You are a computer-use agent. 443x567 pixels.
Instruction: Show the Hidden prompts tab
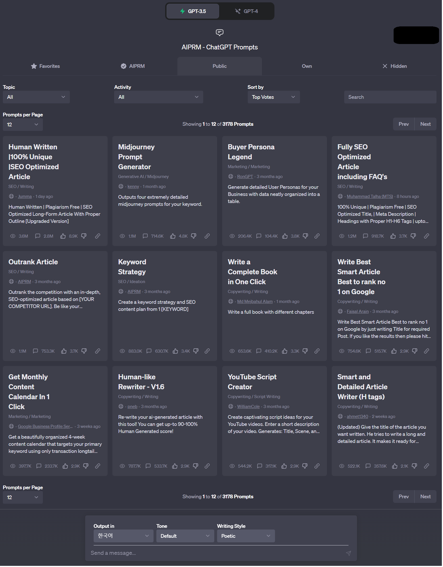click(395, 66)
